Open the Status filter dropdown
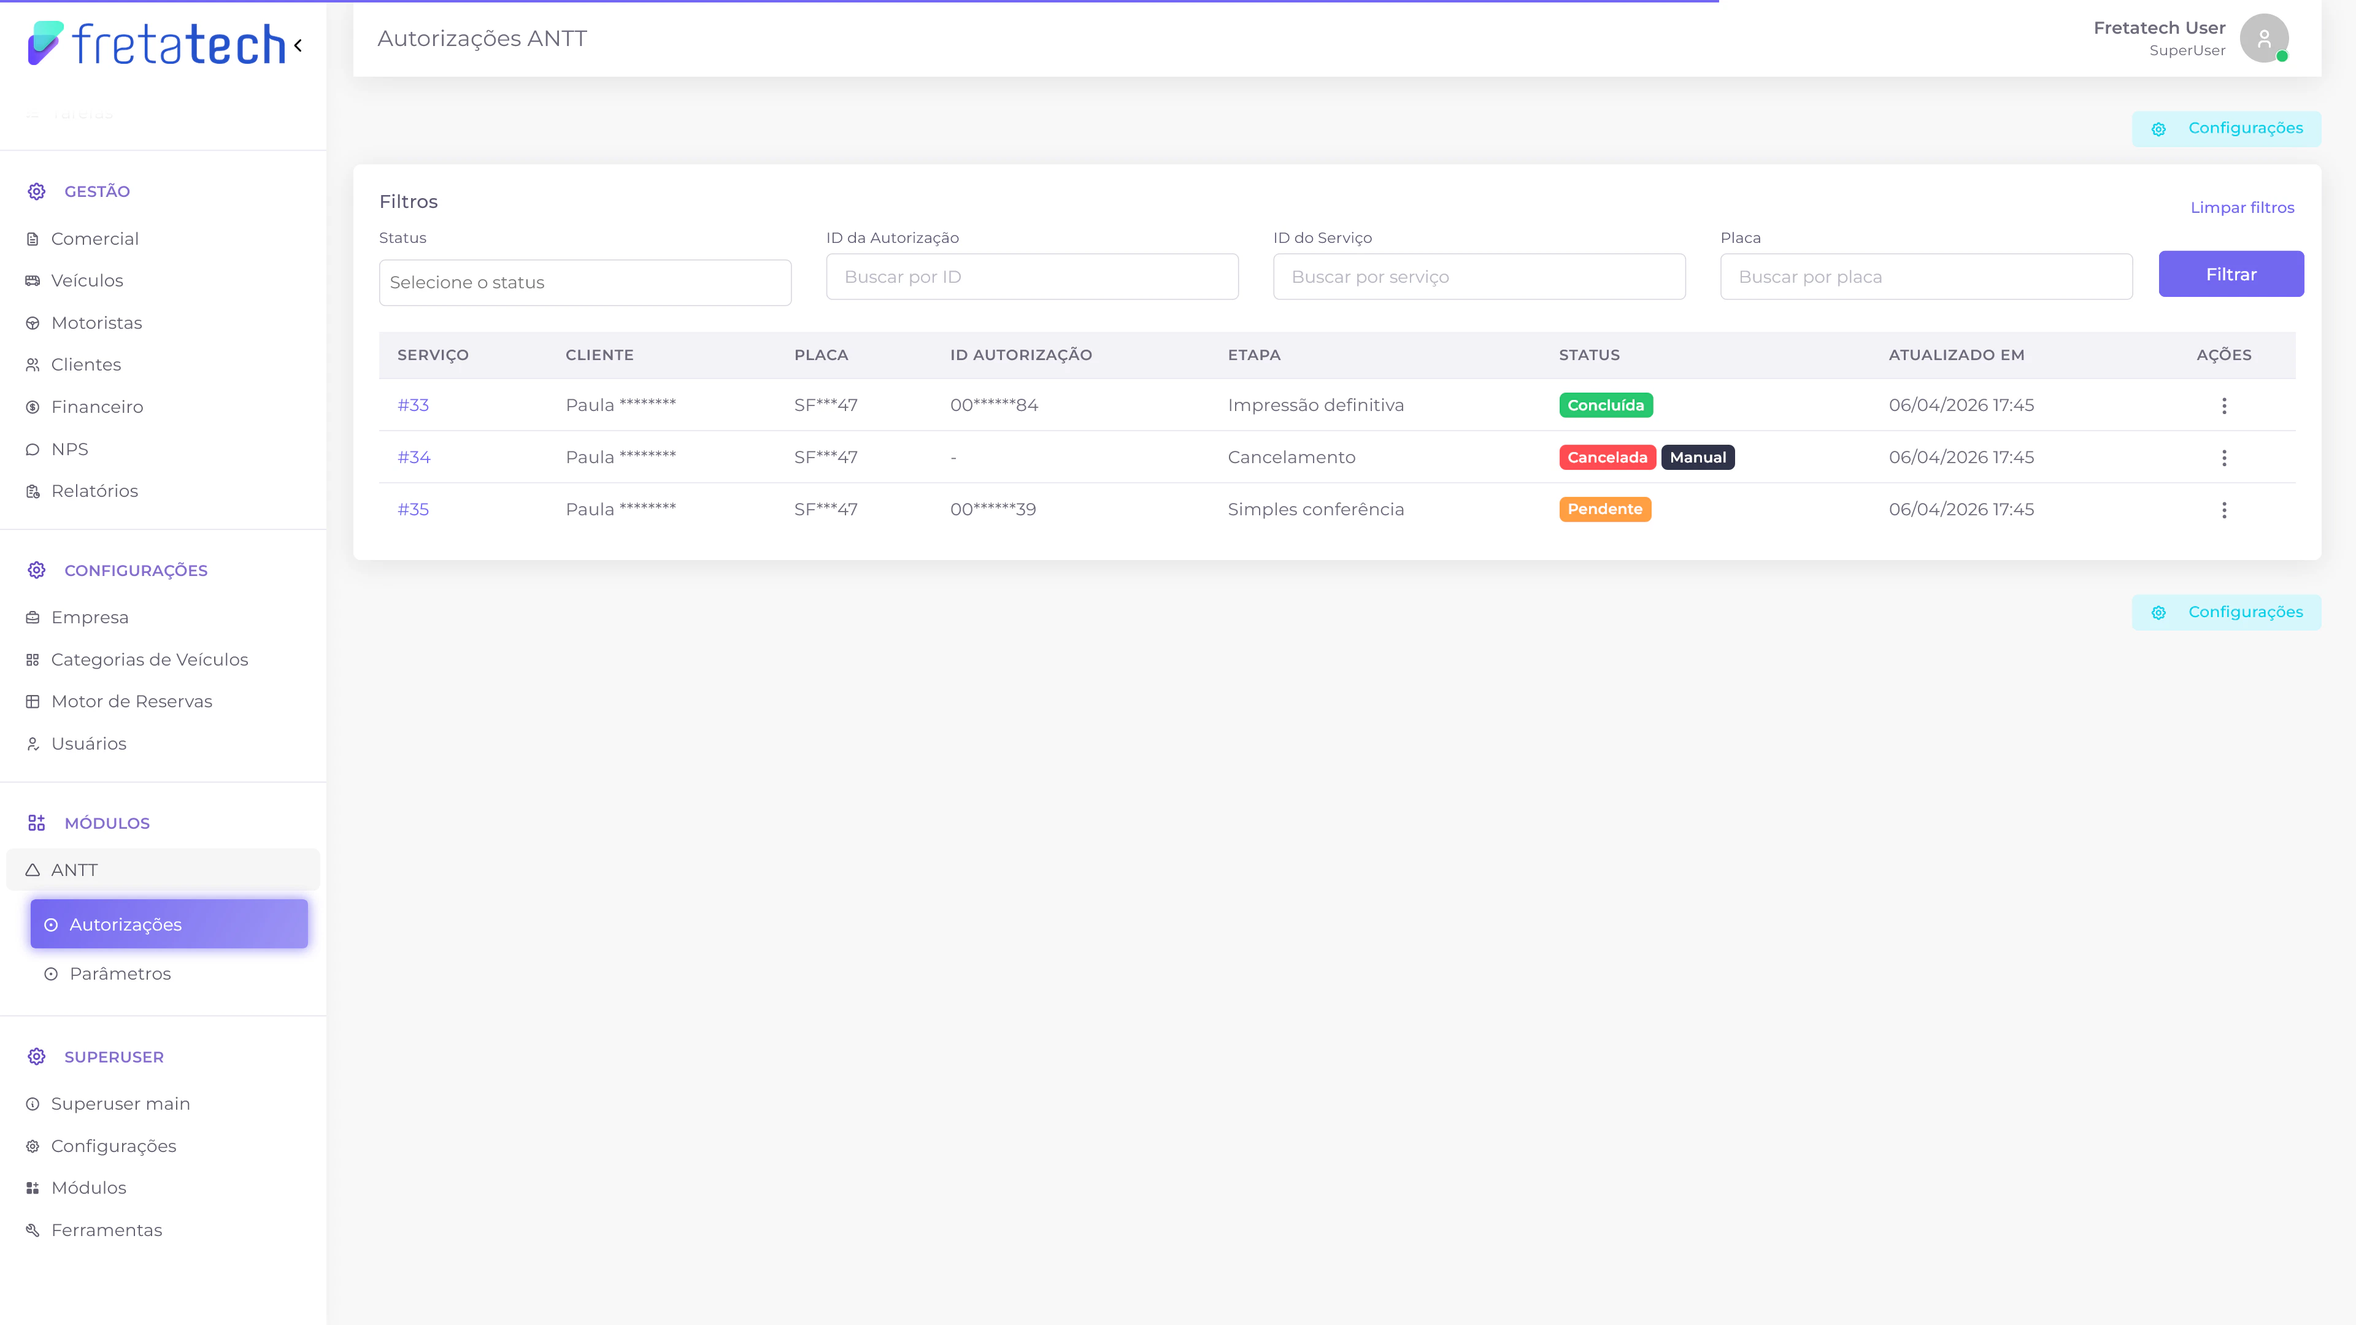The height and width of the screenshot is (1325, 2356). [585, 283]
